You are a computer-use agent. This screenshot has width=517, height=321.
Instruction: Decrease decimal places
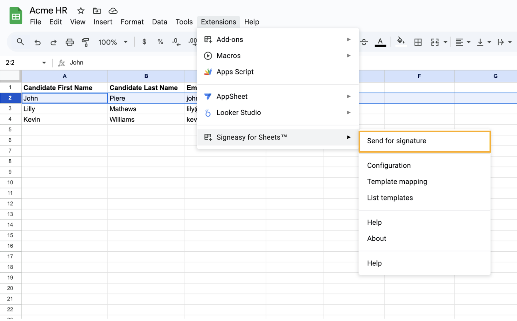click(x=176, y=42)
